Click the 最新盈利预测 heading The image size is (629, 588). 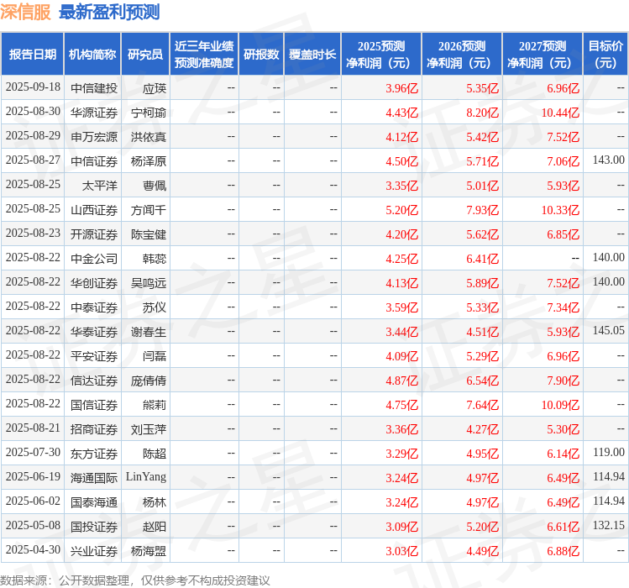pyautogui.click(x=109, y=12)
